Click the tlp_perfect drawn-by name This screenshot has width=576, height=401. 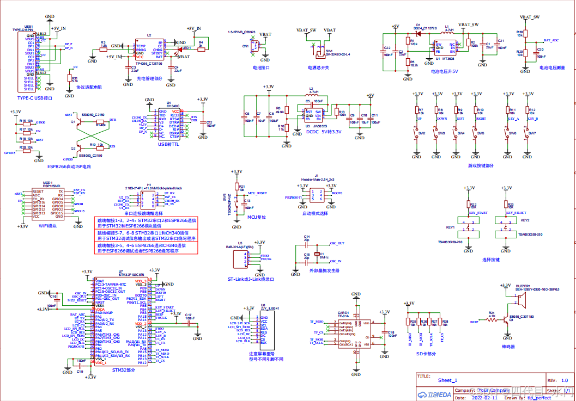point(539,398)
